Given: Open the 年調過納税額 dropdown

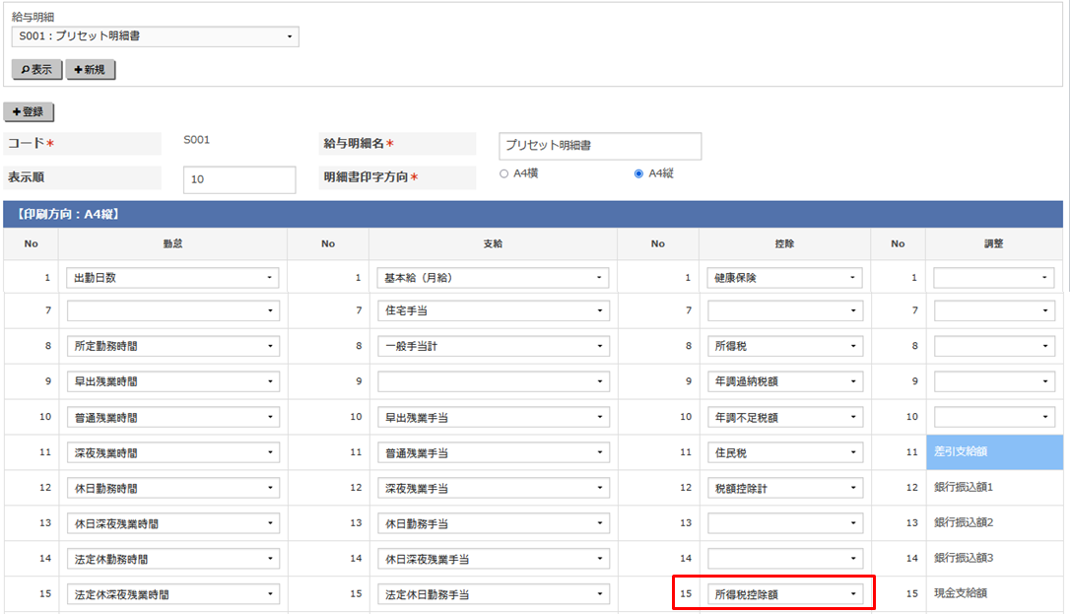Looking at the screenshot, I should [x=784, y=381].
